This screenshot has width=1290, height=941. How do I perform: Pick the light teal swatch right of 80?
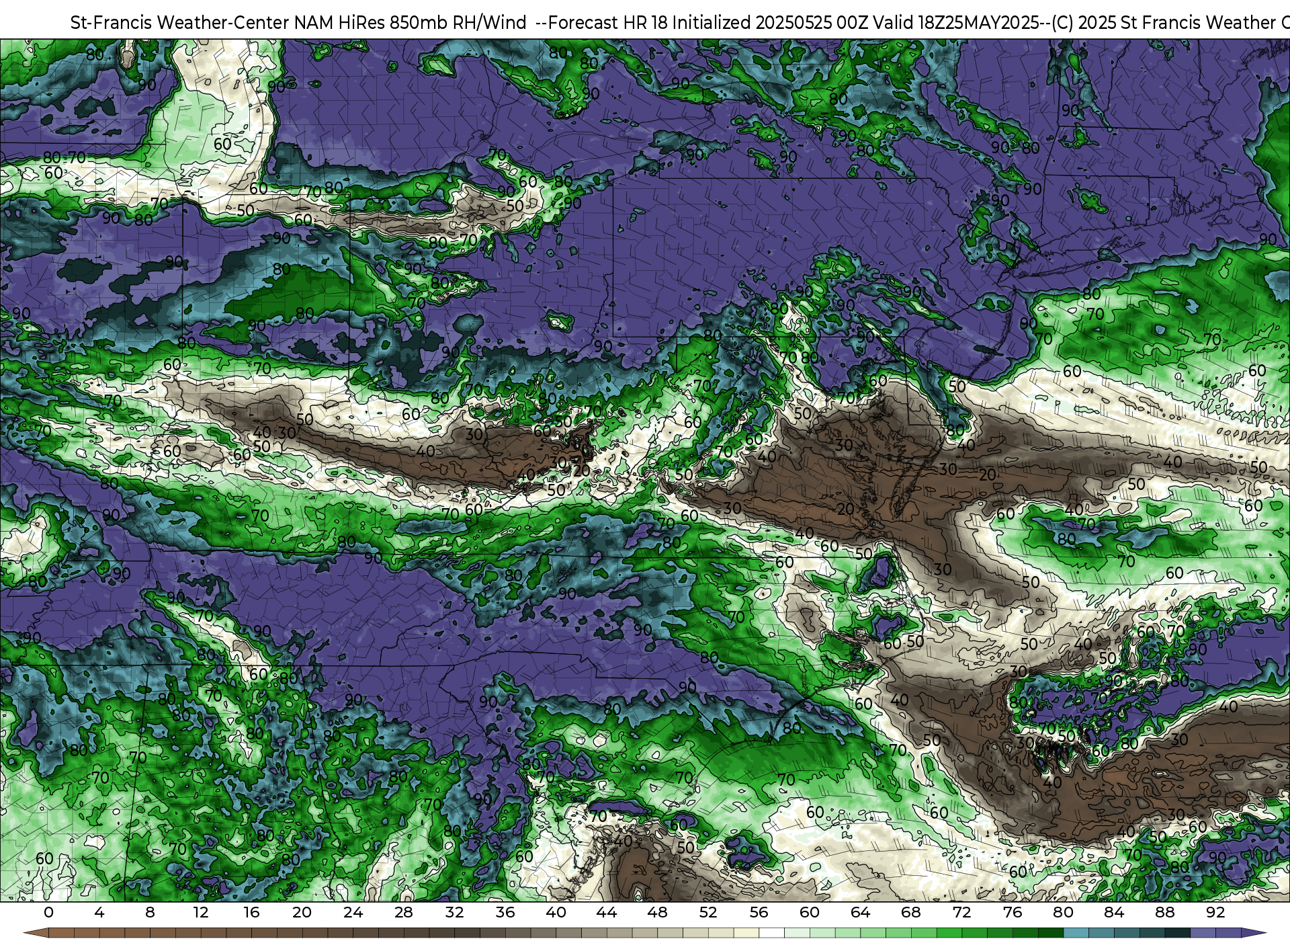point(1076,933)
